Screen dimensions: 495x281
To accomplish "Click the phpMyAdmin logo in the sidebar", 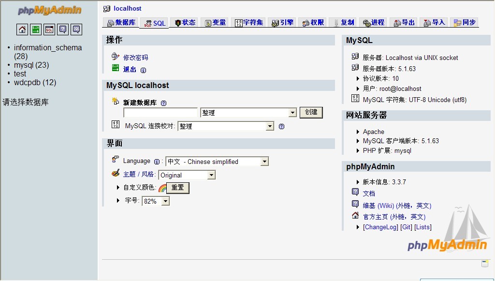I will pyautogui.click(x=50, y=10).
